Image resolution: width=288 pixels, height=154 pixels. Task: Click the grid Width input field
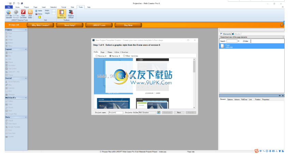pyautogui.click(x=54, y=11)
